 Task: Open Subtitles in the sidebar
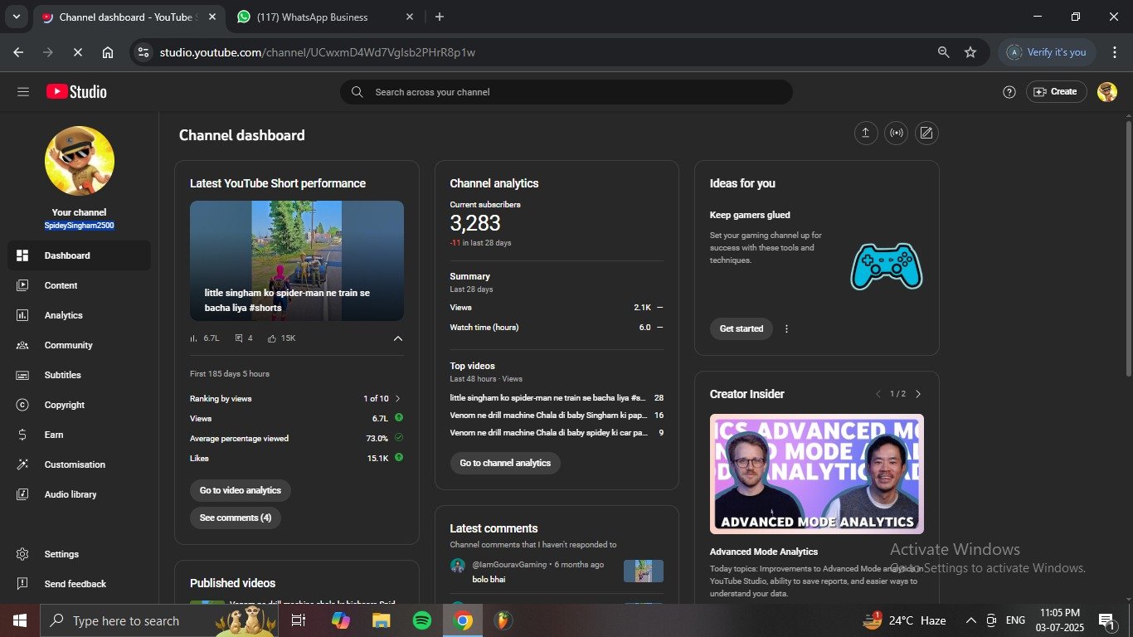[x=80, y=375]
